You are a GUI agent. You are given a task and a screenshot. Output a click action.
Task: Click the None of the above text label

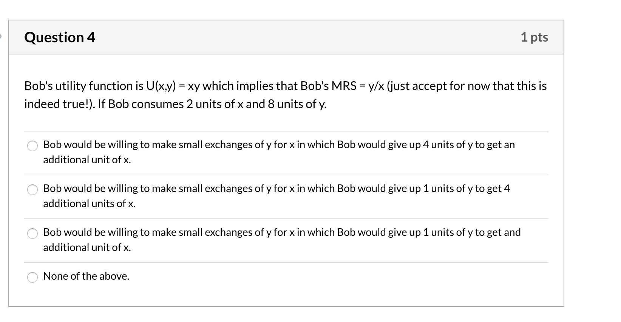coord(86,276)
